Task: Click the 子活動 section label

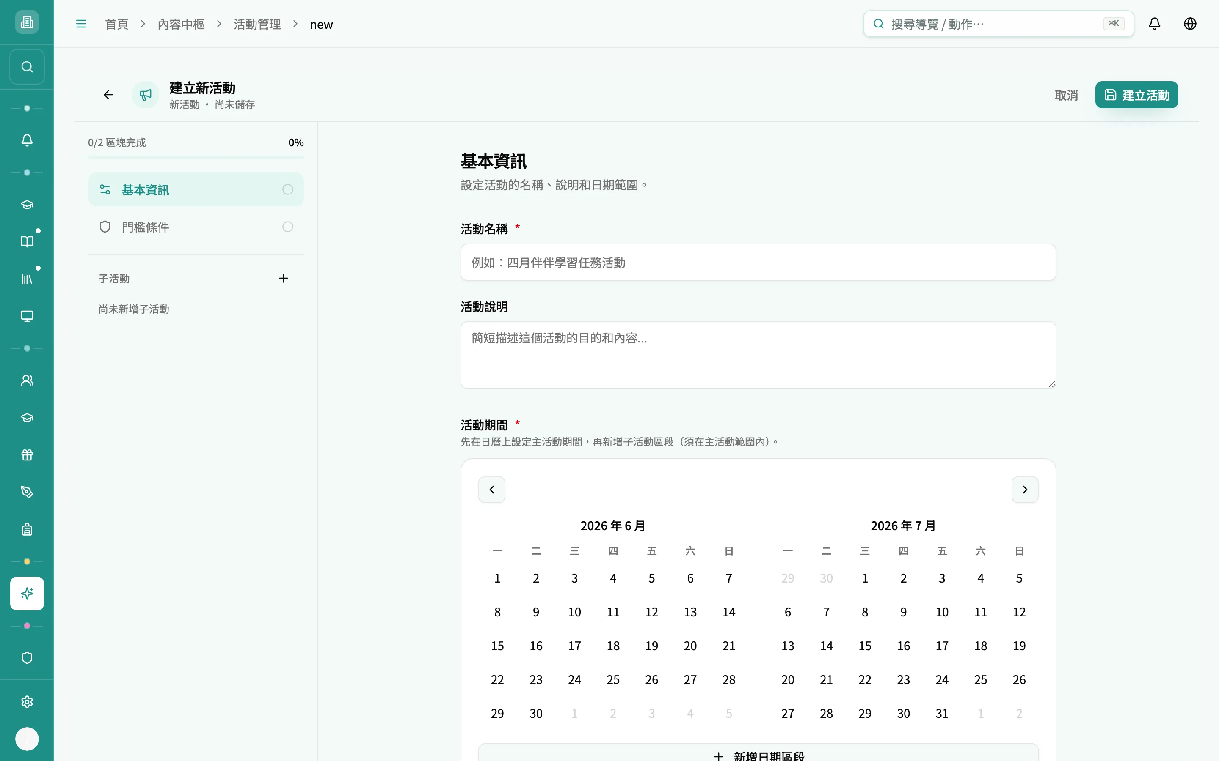Action: (114, 279)
